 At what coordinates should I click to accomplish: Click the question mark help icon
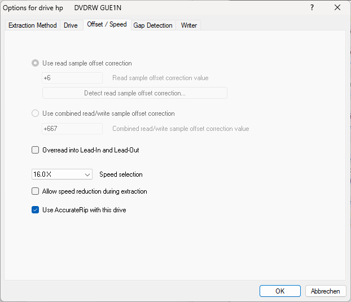(312, 8)
